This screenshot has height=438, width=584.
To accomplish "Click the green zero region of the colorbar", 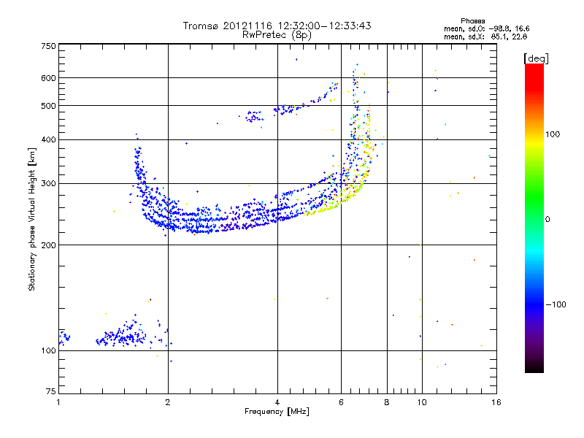I will 534,219.
